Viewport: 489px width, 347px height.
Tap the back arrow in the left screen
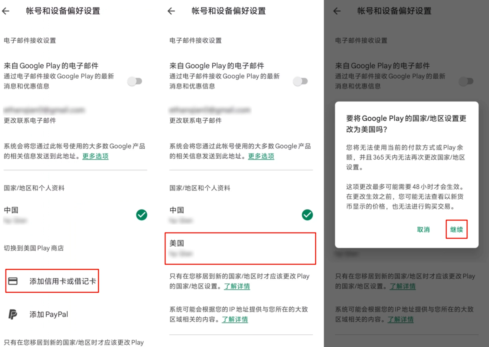(6, 11)
